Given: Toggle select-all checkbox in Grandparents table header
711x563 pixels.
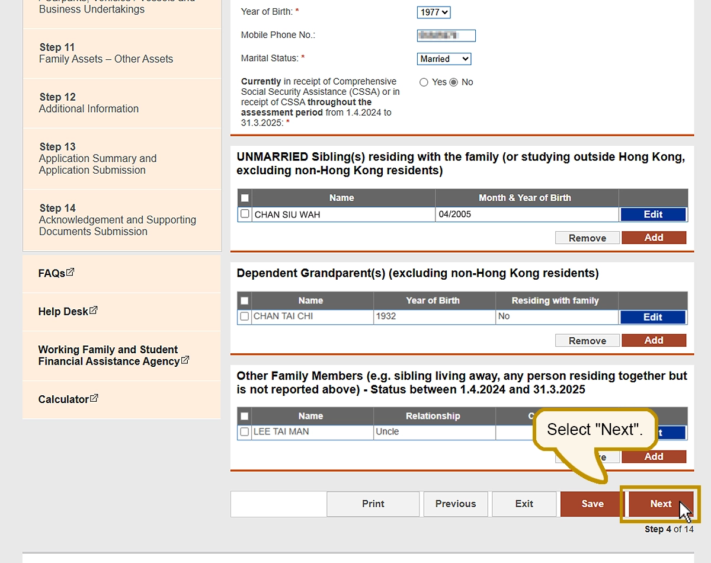Looking at the screenshot, I should pyautogui.click(x=245, y=300).
